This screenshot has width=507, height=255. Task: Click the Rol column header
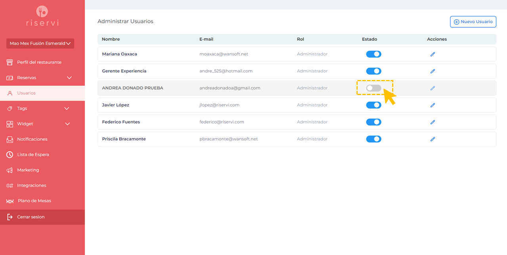pos(301,39)
